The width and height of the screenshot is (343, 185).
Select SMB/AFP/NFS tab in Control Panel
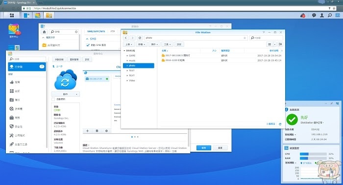pyautogui.click(x=96, y=31)
